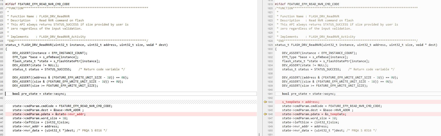
Task: Click state->leftSize line in the right pane
Action: (x=310, y=122)
